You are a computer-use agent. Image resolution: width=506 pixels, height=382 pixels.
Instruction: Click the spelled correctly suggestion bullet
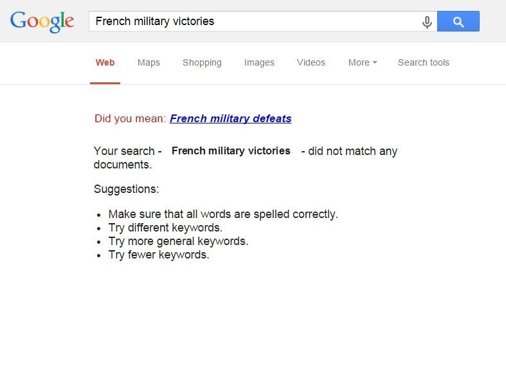tap(223, 214)
